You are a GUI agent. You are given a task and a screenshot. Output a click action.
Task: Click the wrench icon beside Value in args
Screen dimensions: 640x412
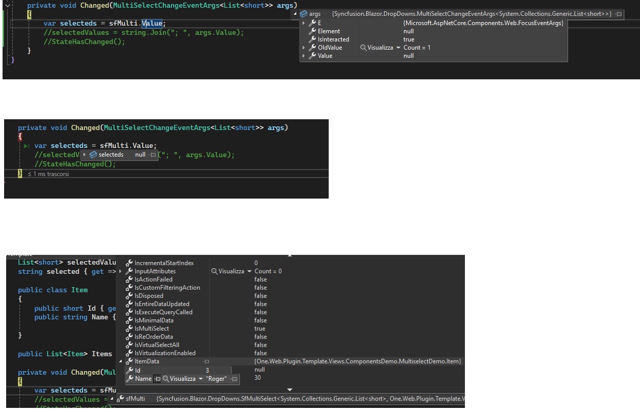312,56
